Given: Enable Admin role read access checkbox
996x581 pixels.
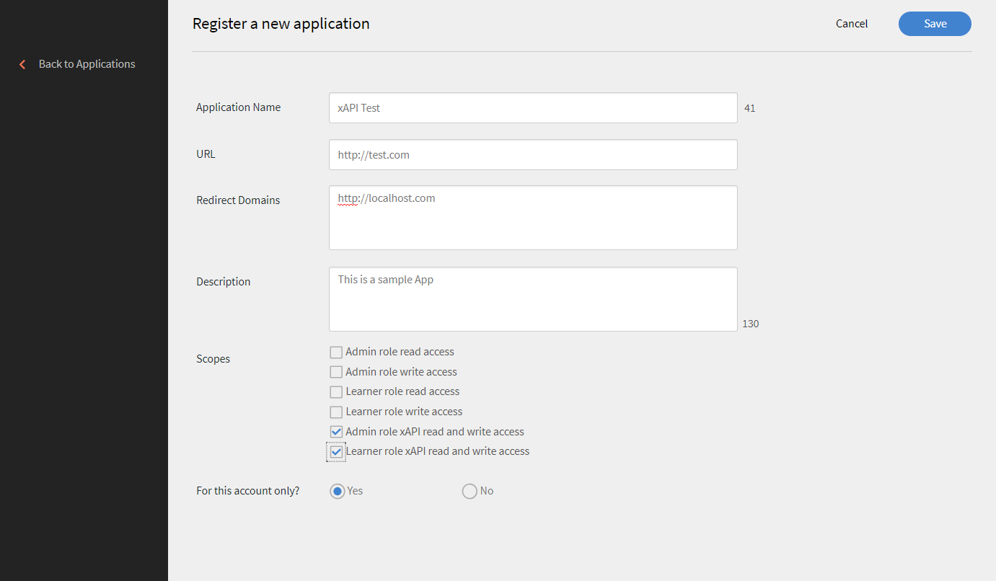Looking at the screenshot, I should pyautogui.click(x=336, y=352).
